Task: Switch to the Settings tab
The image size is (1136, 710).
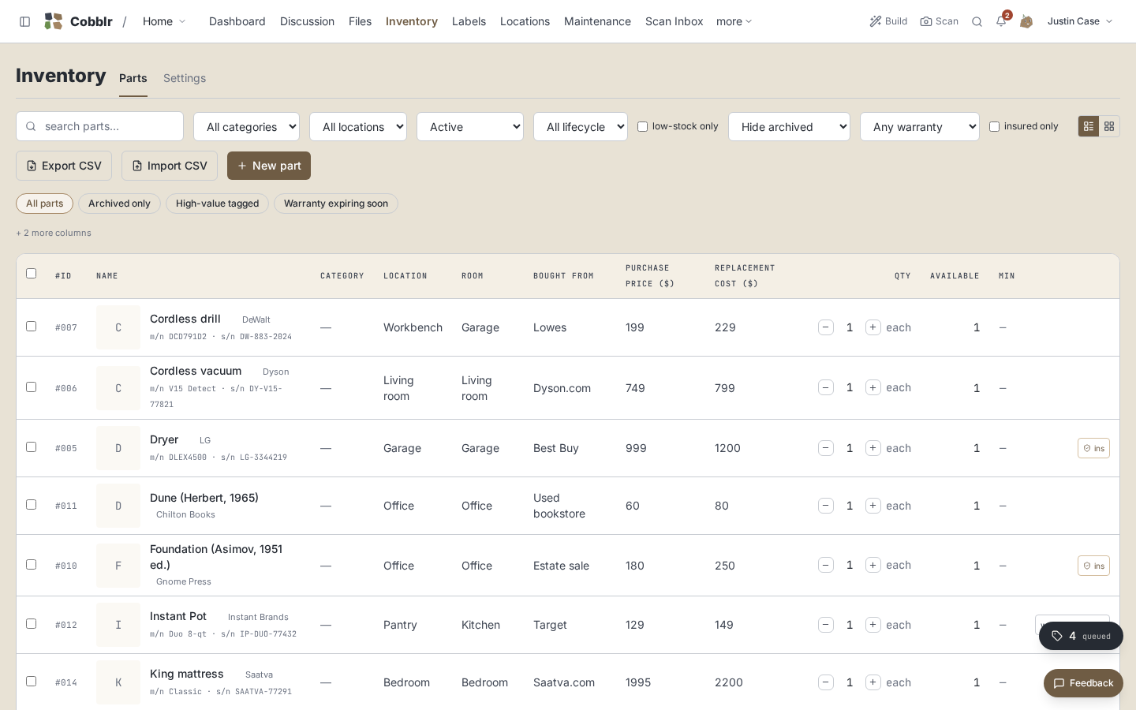Action: coord(185,78)
